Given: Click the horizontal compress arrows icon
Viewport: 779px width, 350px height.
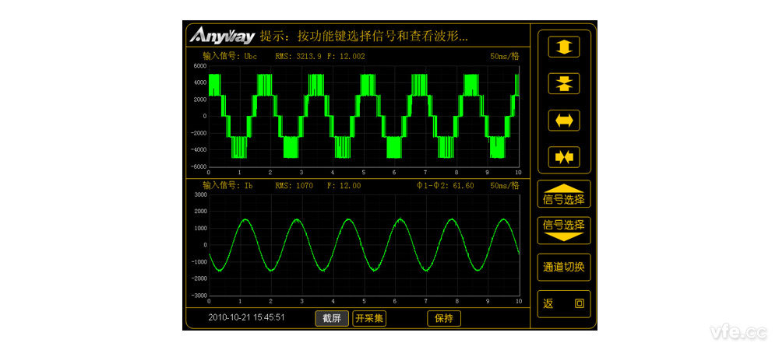Looking at the screenshot, I should [564, 157].
